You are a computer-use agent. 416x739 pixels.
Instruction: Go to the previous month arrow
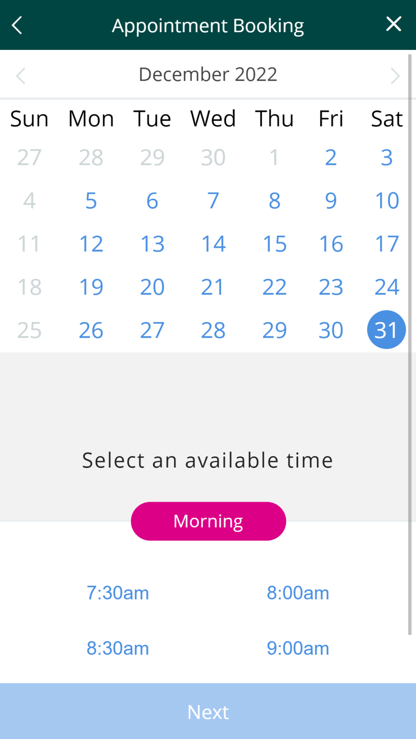pos(21,76)
